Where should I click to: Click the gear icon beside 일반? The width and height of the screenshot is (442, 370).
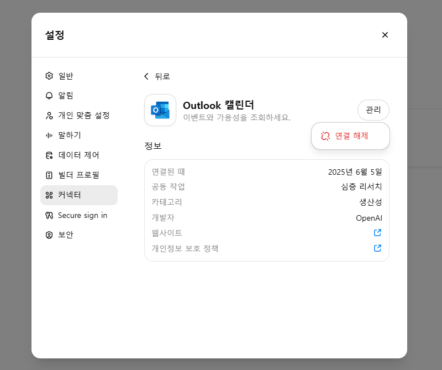coord(49,76)
